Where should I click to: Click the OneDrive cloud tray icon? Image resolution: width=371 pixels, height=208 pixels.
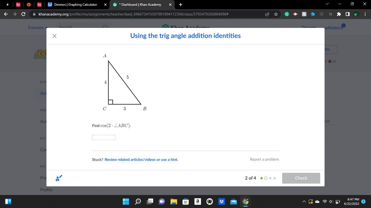click(317, 201)
